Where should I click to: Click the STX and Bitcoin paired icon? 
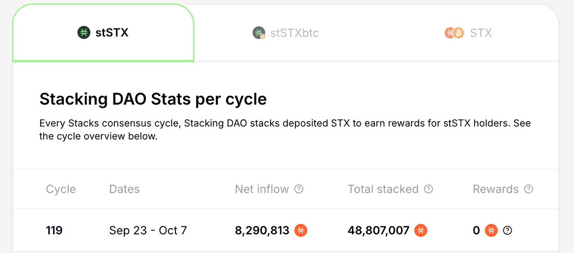tap(454, 33)
